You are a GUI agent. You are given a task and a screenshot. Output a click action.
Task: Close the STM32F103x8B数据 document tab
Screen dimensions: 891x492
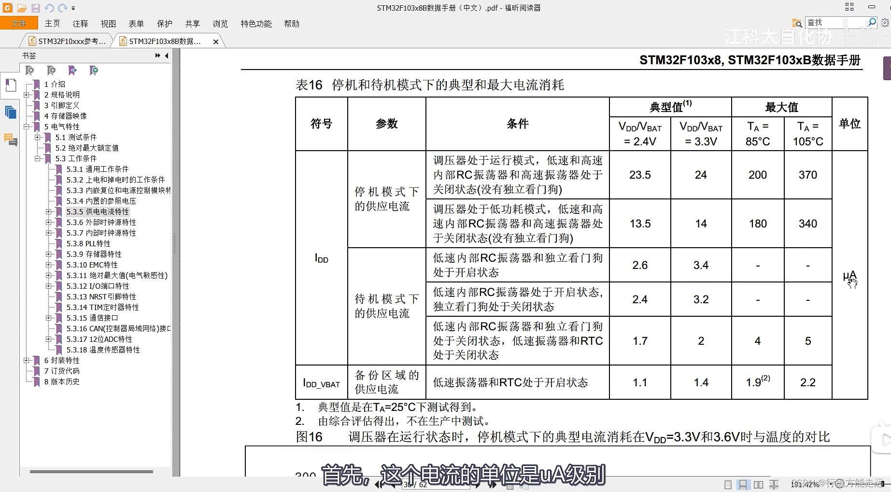click(216, 42)
